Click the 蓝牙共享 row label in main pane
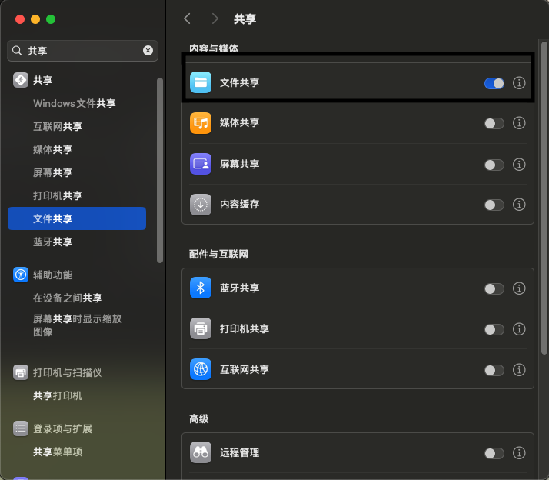 coord(239,288)
